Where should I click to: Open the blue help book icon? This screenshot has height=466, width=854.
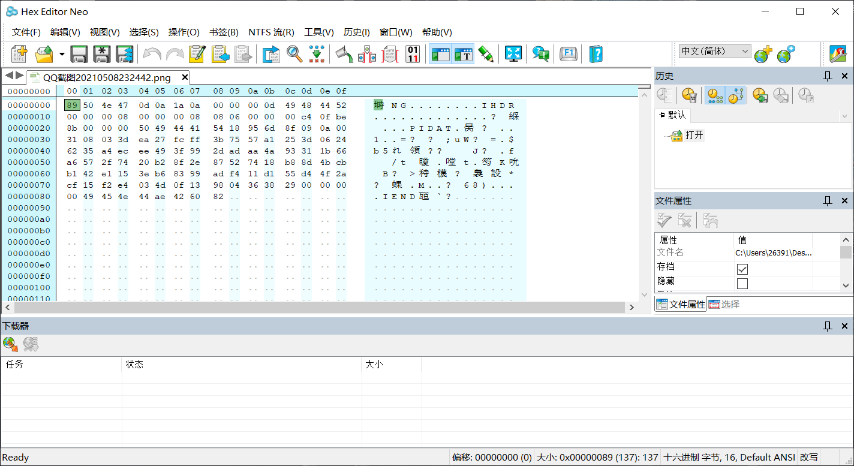[595, 54]
